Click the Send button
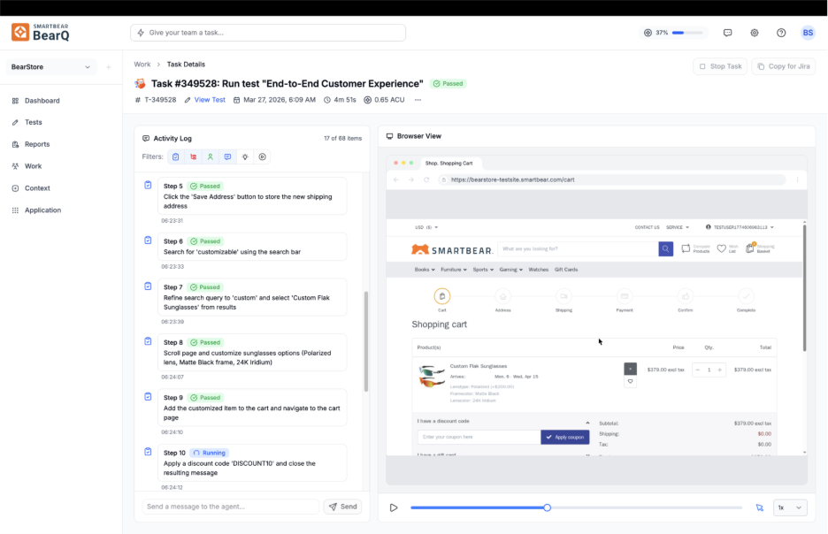Viewport: 828px width, 534px height. click(342, 507)
